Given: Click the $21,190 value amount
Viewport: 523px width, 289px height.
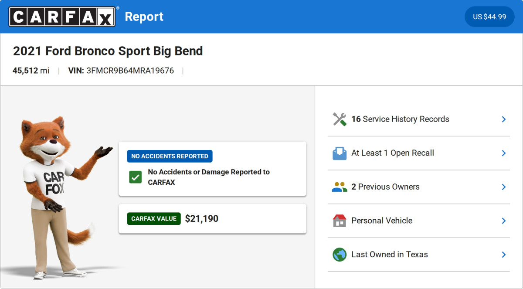Looking at the screenshot, I should [x=202, y=219].
